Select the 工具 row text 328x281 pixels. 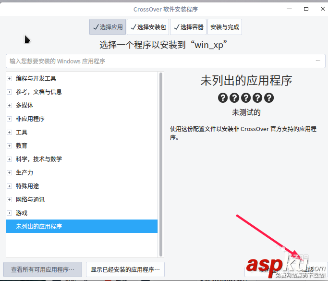pos(22,132)
